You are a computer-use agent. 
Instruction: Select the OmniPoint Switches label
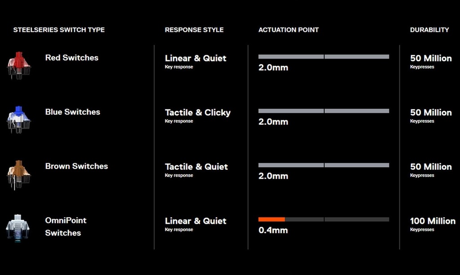point(66,227)
